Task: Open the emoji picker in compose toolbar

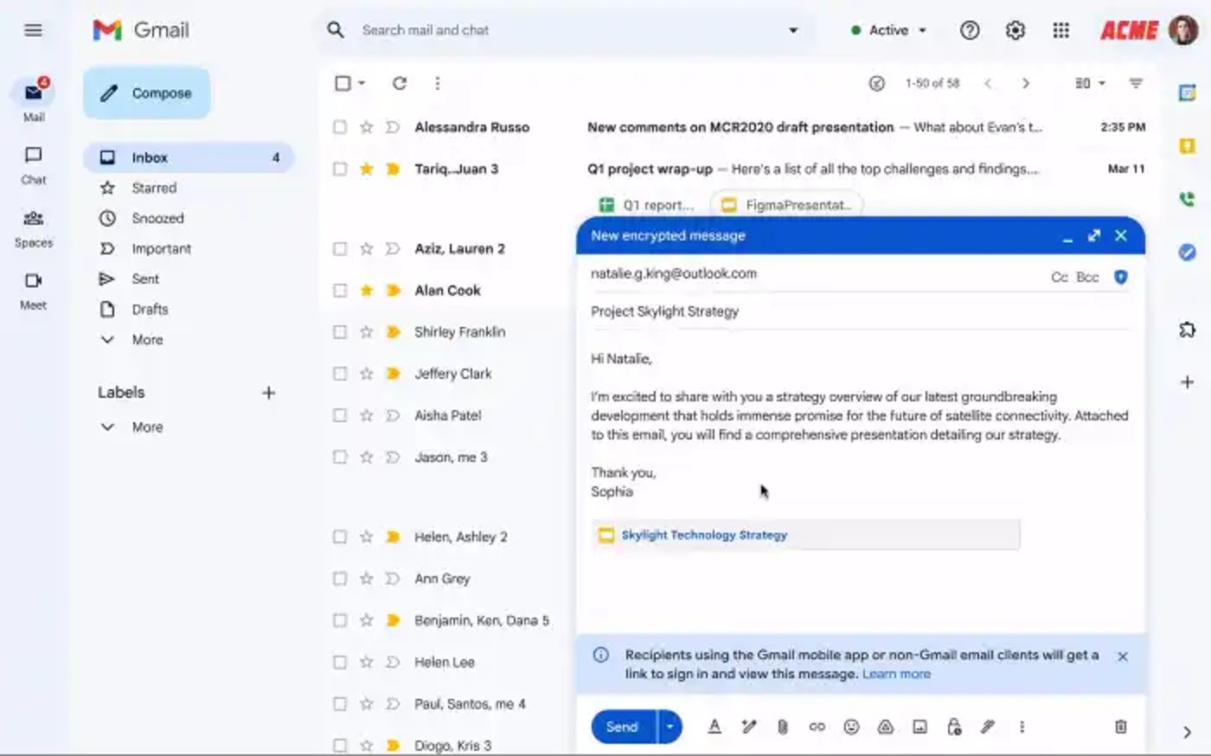Action: click(x=851, y=727)
